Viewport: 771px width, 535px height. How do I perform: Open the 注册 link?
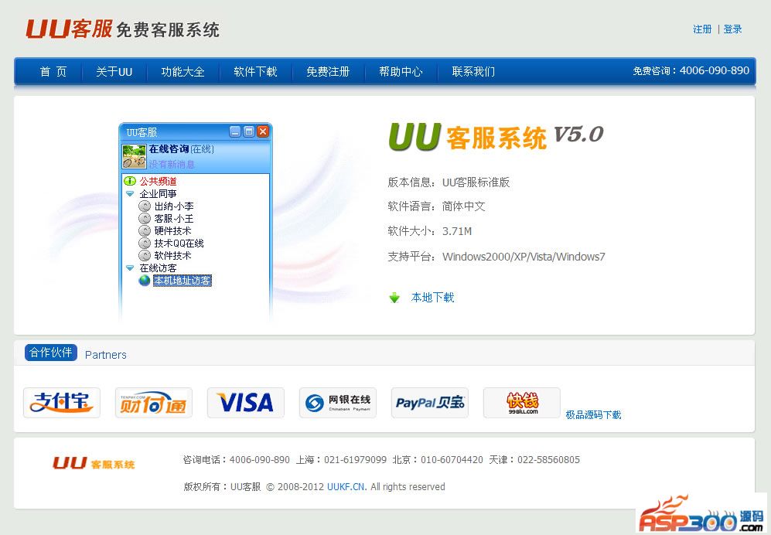702,29
